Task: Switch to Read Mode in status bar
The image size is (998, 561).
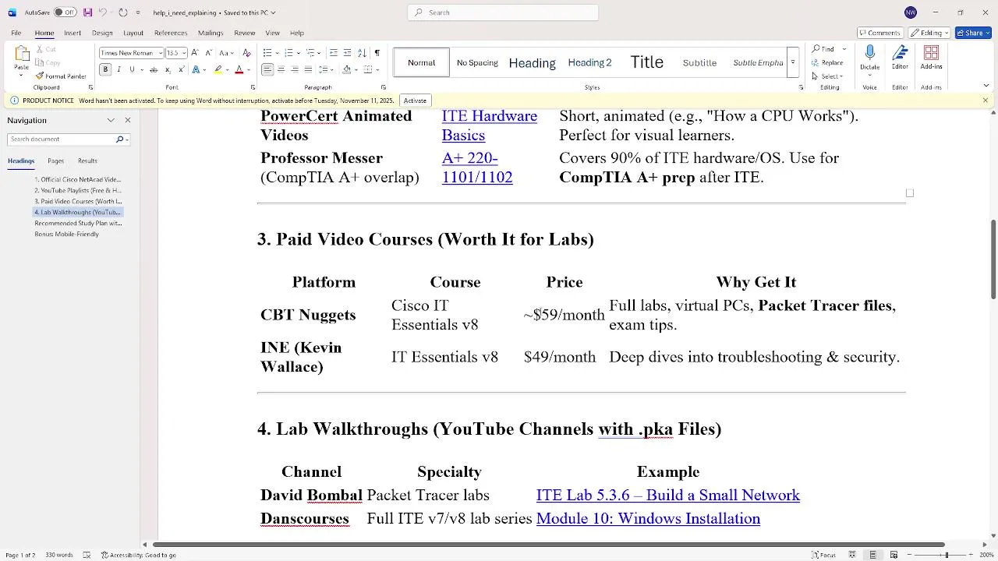Action: (852, 555)
